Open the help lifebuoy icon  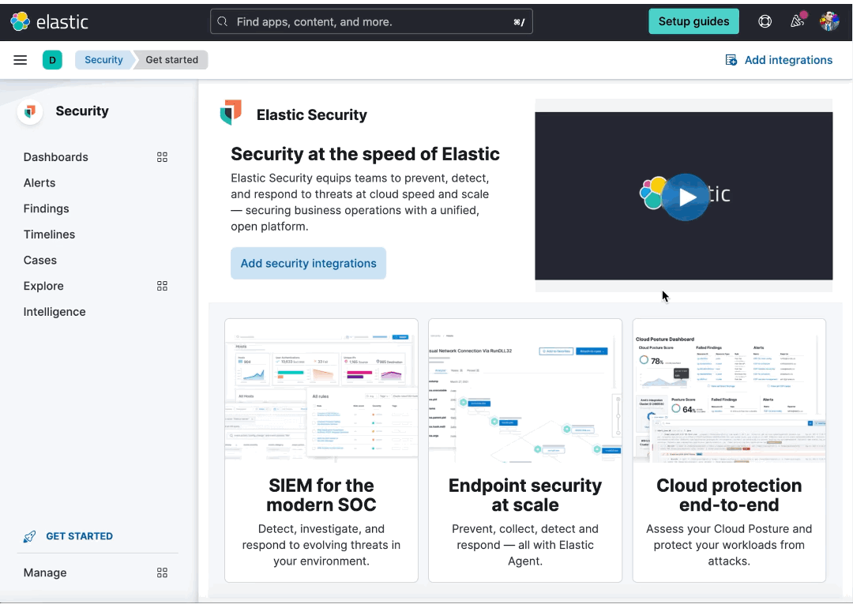(765, 22)
